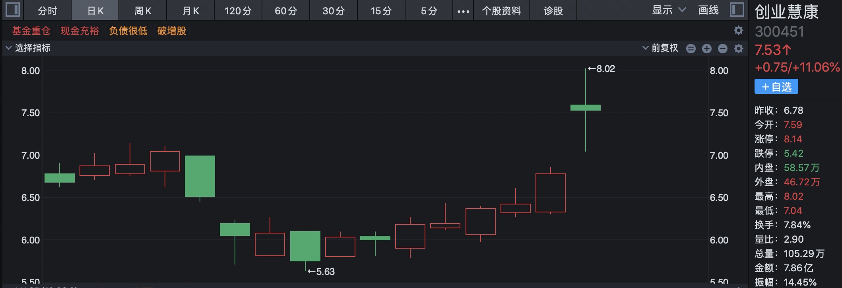
Task: Select the 5分 period tab
Action: 429,11
